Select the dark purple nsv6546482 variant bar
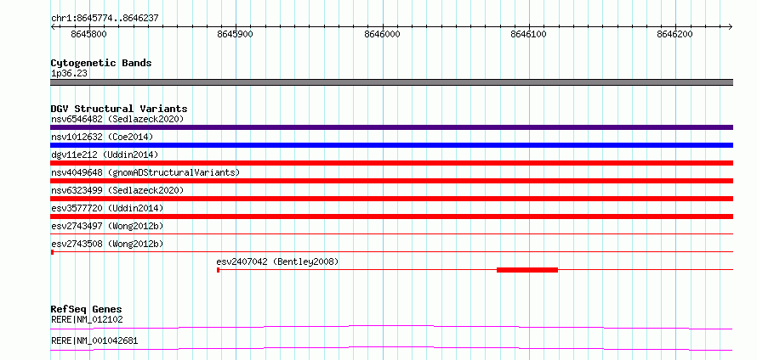Viewport: 757px width, 360px height. coord(391,127)
